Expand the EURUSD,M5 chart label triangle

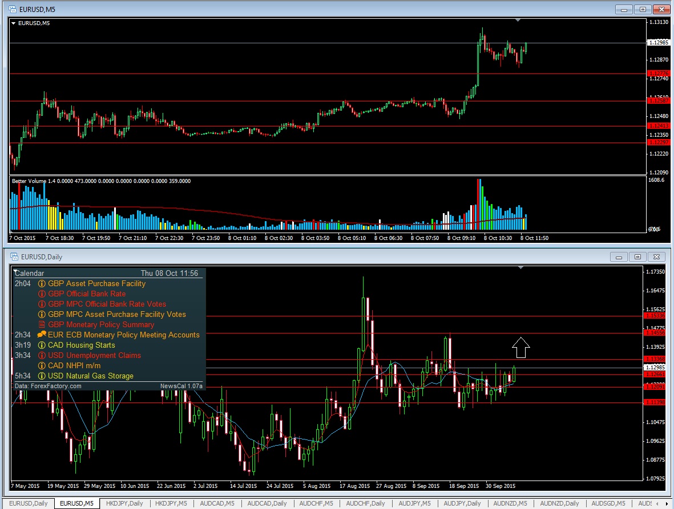click(13, 23)
